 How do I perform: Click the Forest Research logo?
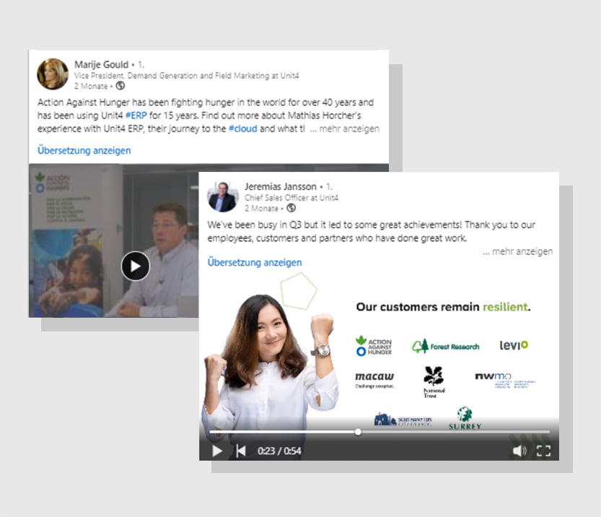pos(446,346)
